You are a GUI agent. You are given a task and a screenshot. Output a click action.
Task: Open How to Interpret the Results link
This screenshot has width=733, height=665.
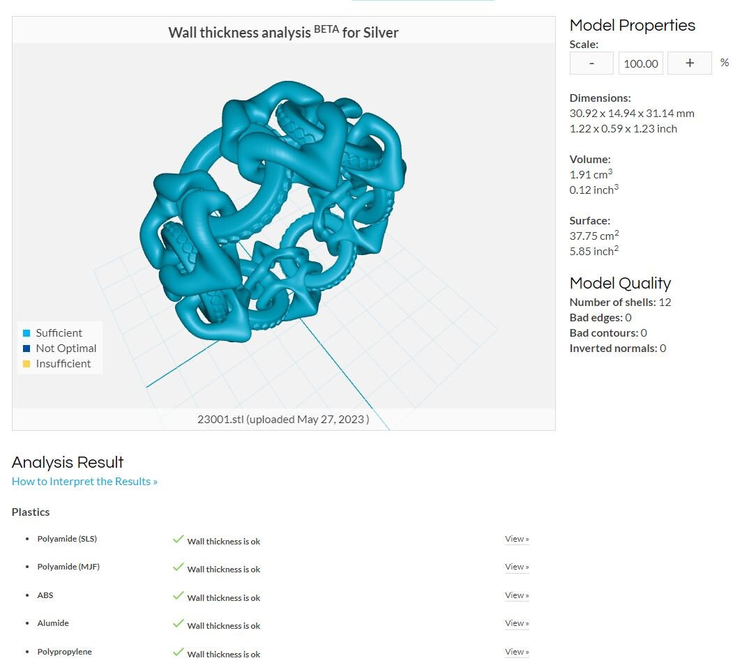pyautogui.click(x=84, y=482)
